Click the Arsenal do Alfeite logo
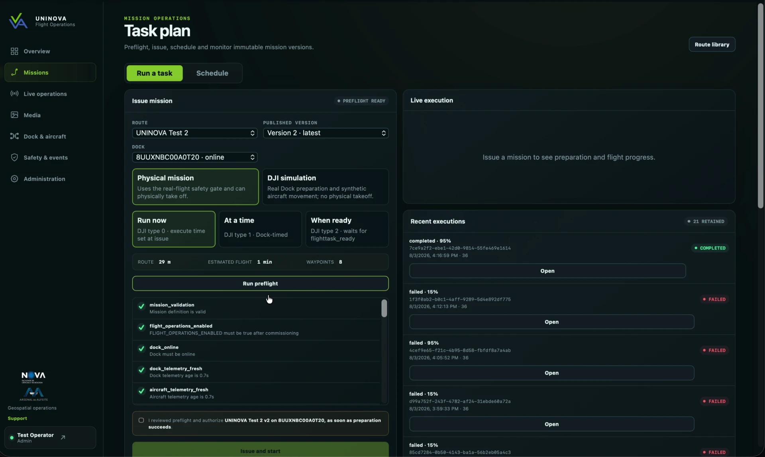 click(x=33, y=394)
